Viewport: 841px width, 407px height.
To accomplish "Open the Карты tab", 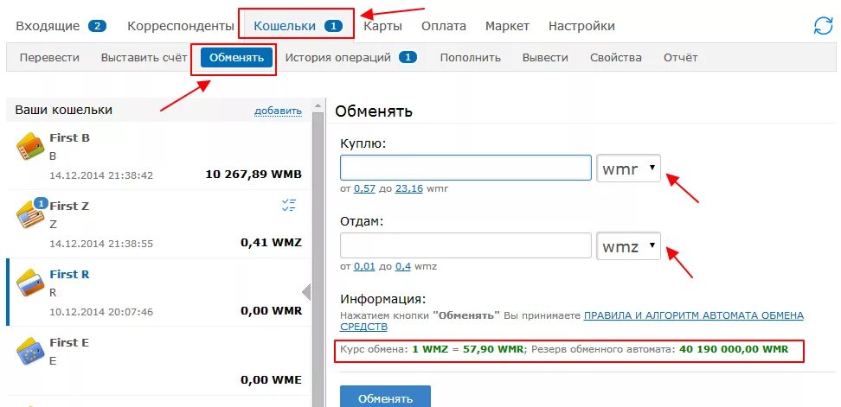I will tap(383, 26).
